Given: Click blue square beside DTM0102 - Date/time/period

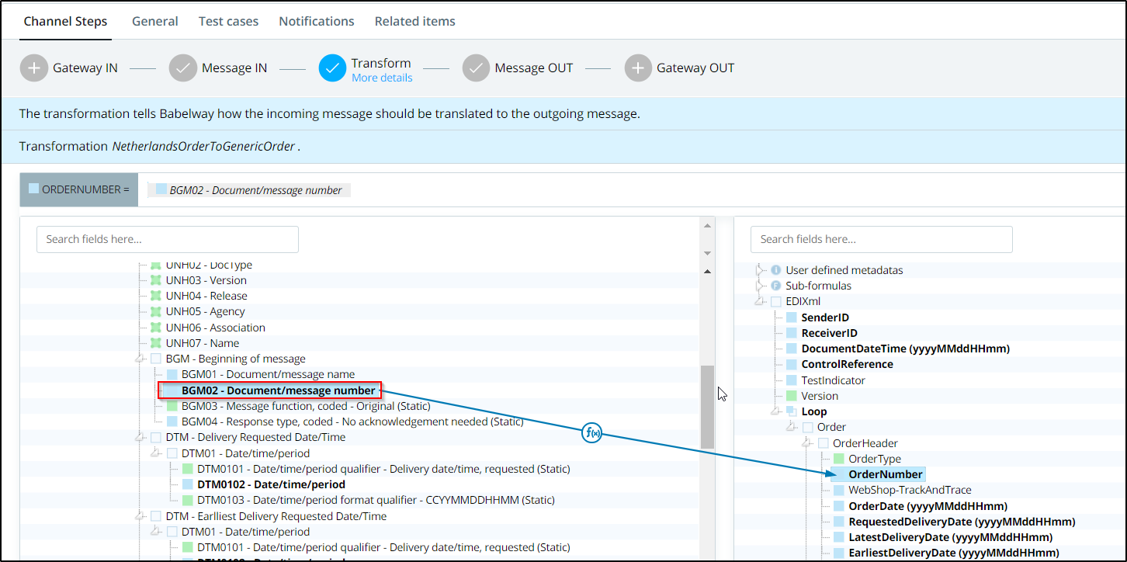Looking at the screenshot, I should [x=187, y=484].
